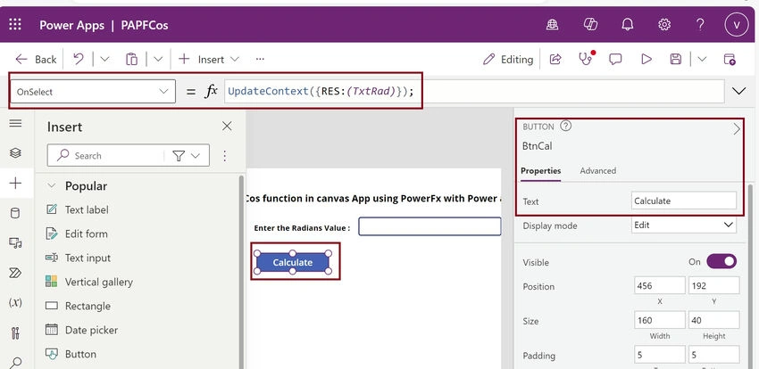Viewport: 759px width, 369px height.
Task: Open the Search icon in sidebar
Action: click(x=15, y=362)
